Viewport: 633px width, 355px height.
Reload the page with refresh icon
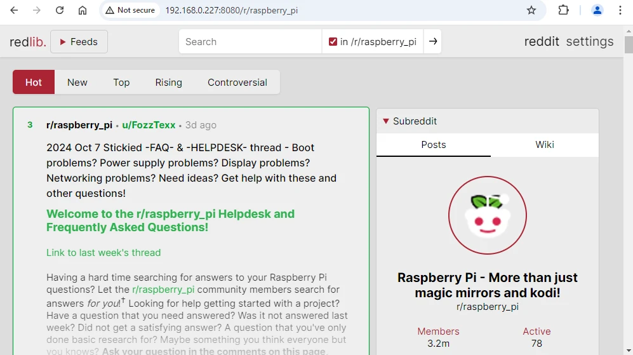[60, 10]
